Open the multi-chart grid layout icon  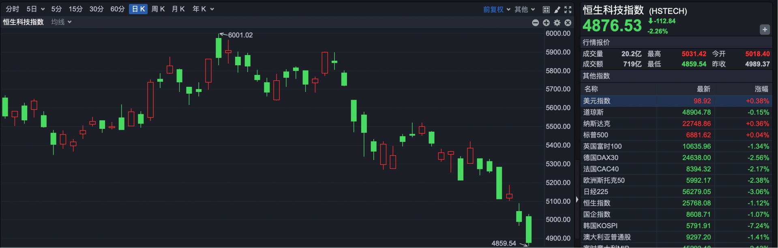click(x=546, y=9)
